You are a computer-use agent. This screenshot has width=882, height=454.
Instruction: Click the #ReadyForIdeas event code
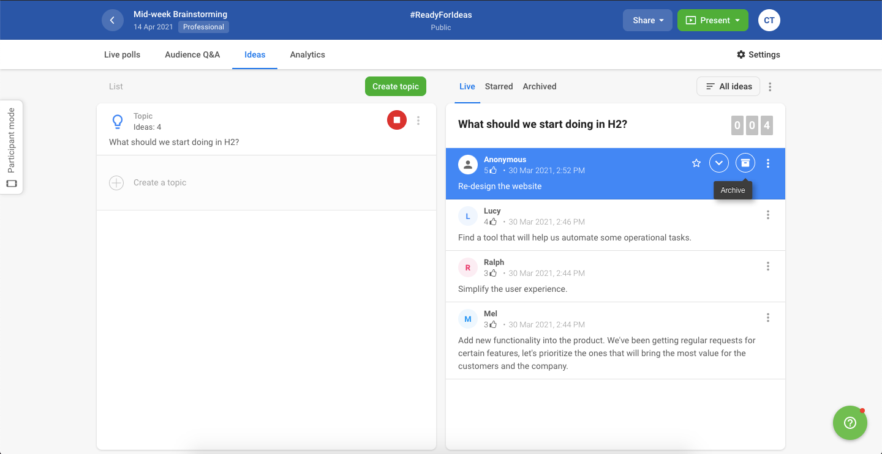[x=441, y=15]
